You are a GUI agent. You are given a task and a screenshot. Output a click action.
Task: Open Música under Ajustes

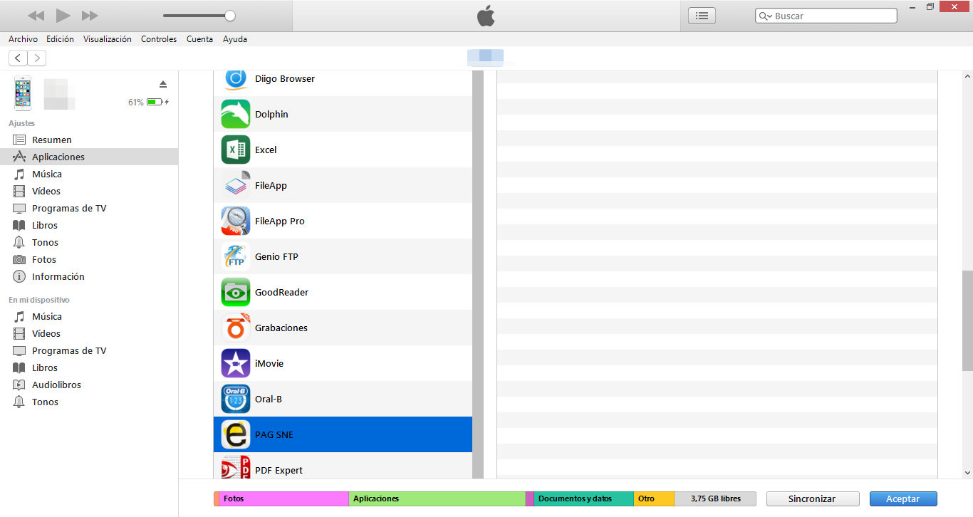(89, 174)
